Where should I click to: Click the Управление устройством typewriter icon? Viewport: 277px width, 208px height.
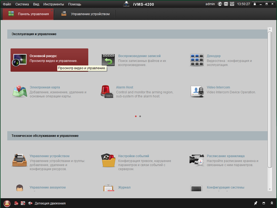tap(20, 160)
